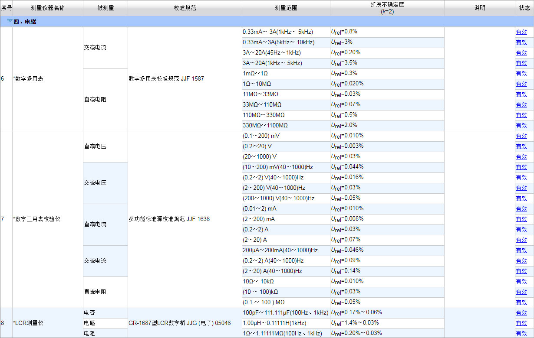Select the (2~20) A(40~1000)Hz range cell
Image resolution: width=534 pixels, height=338 pixels.
click(286, 271)
